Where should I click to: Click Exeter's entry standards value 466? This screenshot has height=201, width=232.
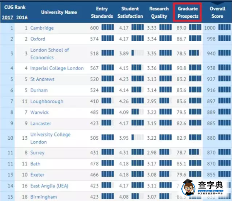[94, 175]
